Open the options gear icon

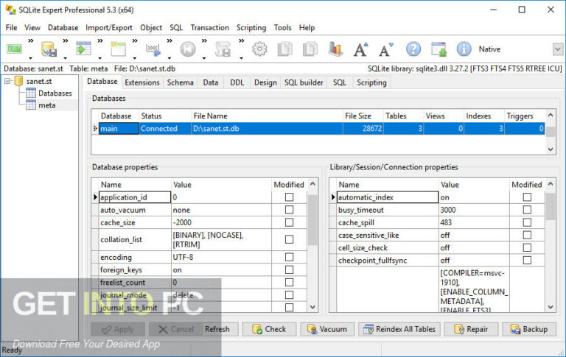[259, 49]
